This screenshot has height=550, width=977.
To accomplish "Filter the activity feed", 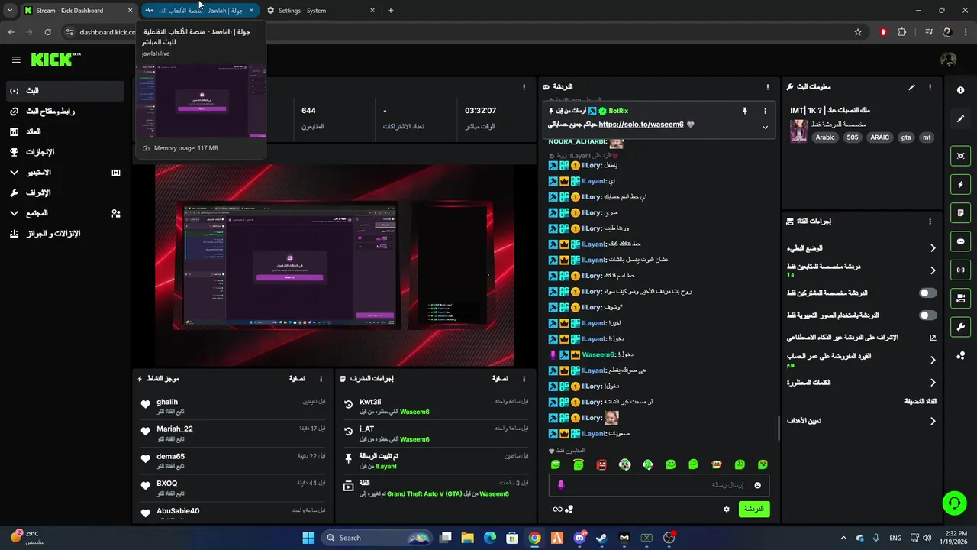I will pos(297,378).
